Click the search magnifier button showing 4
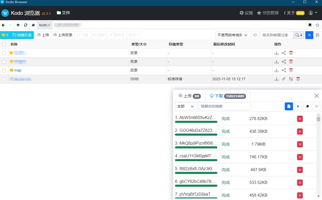This screenshot has height=200, width=322. click(299, 35)
